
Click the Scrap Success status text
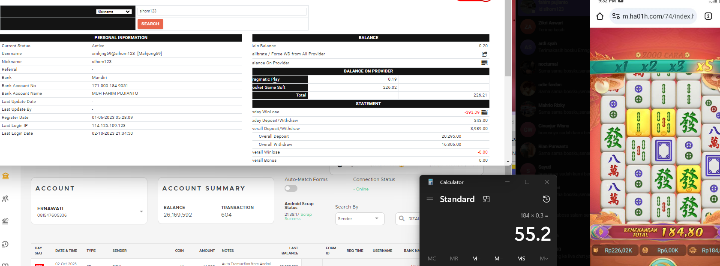[298, 217]
